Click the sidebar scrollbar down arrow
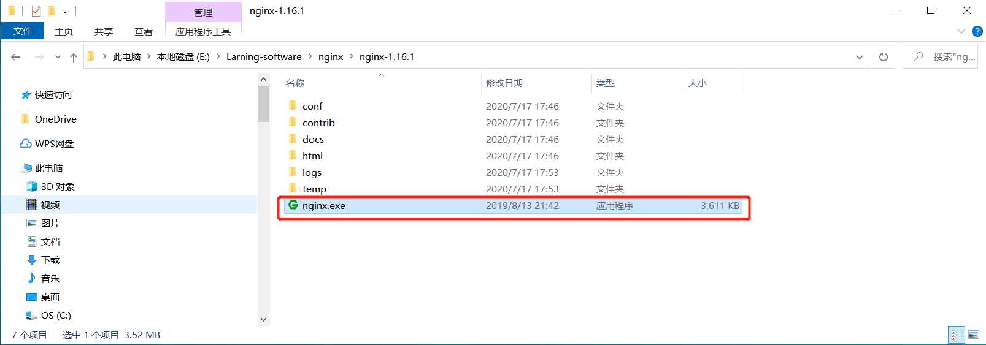Image resolution: width=986 pixels, height=345 pixels. coord(263,319)
